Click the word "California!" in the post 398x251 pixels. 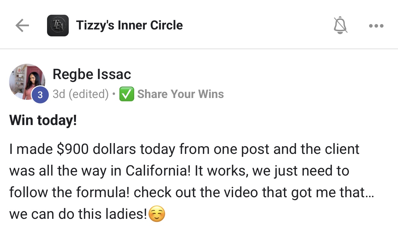158,171
